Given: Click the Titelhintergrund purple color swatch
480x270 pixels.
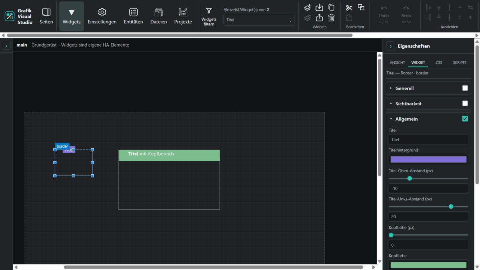Looking at the screenshot, I should point(429,159).
